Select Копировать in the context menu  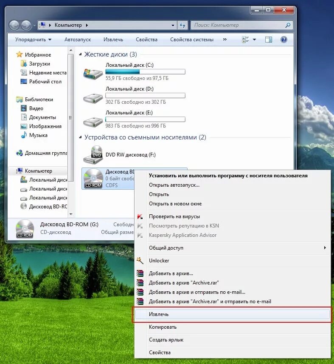point(232,327)
